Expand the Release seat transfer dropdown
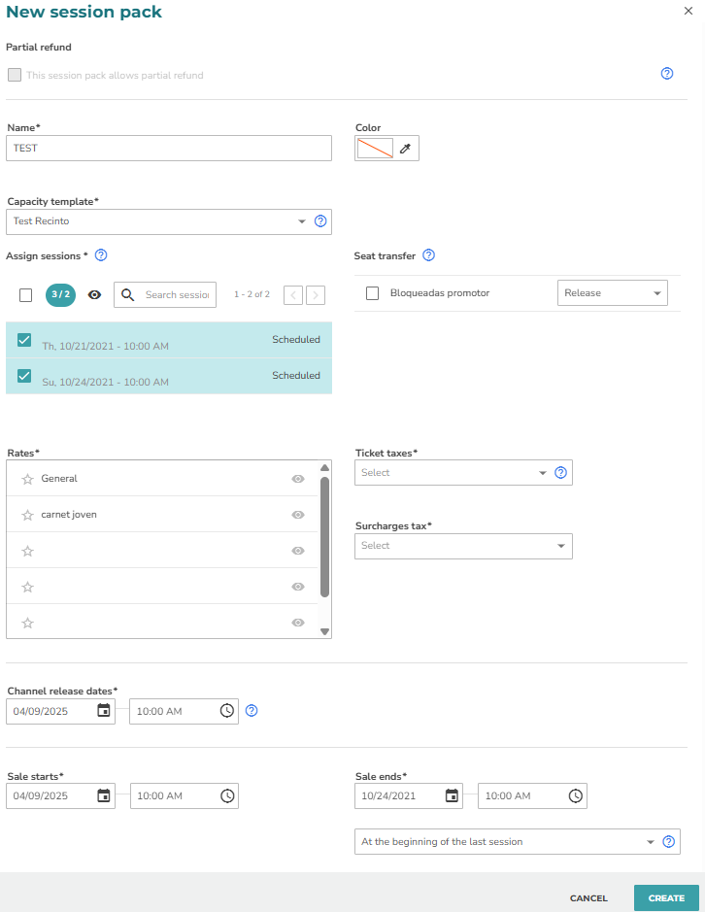Screen dimensions: 705x912 point(613,293)
